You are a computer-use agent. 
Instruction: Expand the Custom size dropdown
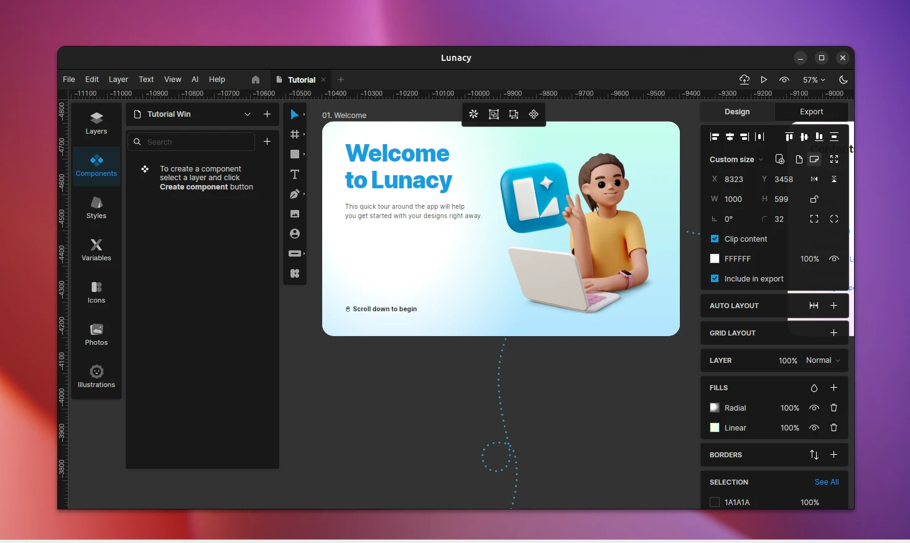point(736,160)
